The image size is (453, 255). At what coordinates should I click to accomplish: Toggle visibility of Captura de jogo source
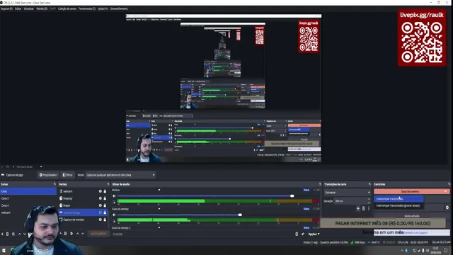pyautogui.click(x=101, y=212)
